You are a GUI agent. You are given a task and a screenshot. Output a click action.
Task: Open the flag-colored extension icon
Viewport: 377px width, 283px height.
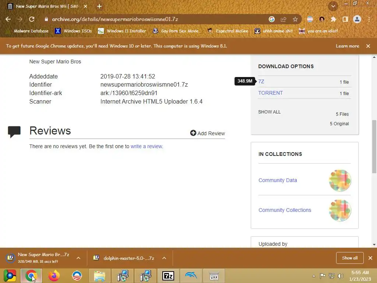tap(310, 19)
